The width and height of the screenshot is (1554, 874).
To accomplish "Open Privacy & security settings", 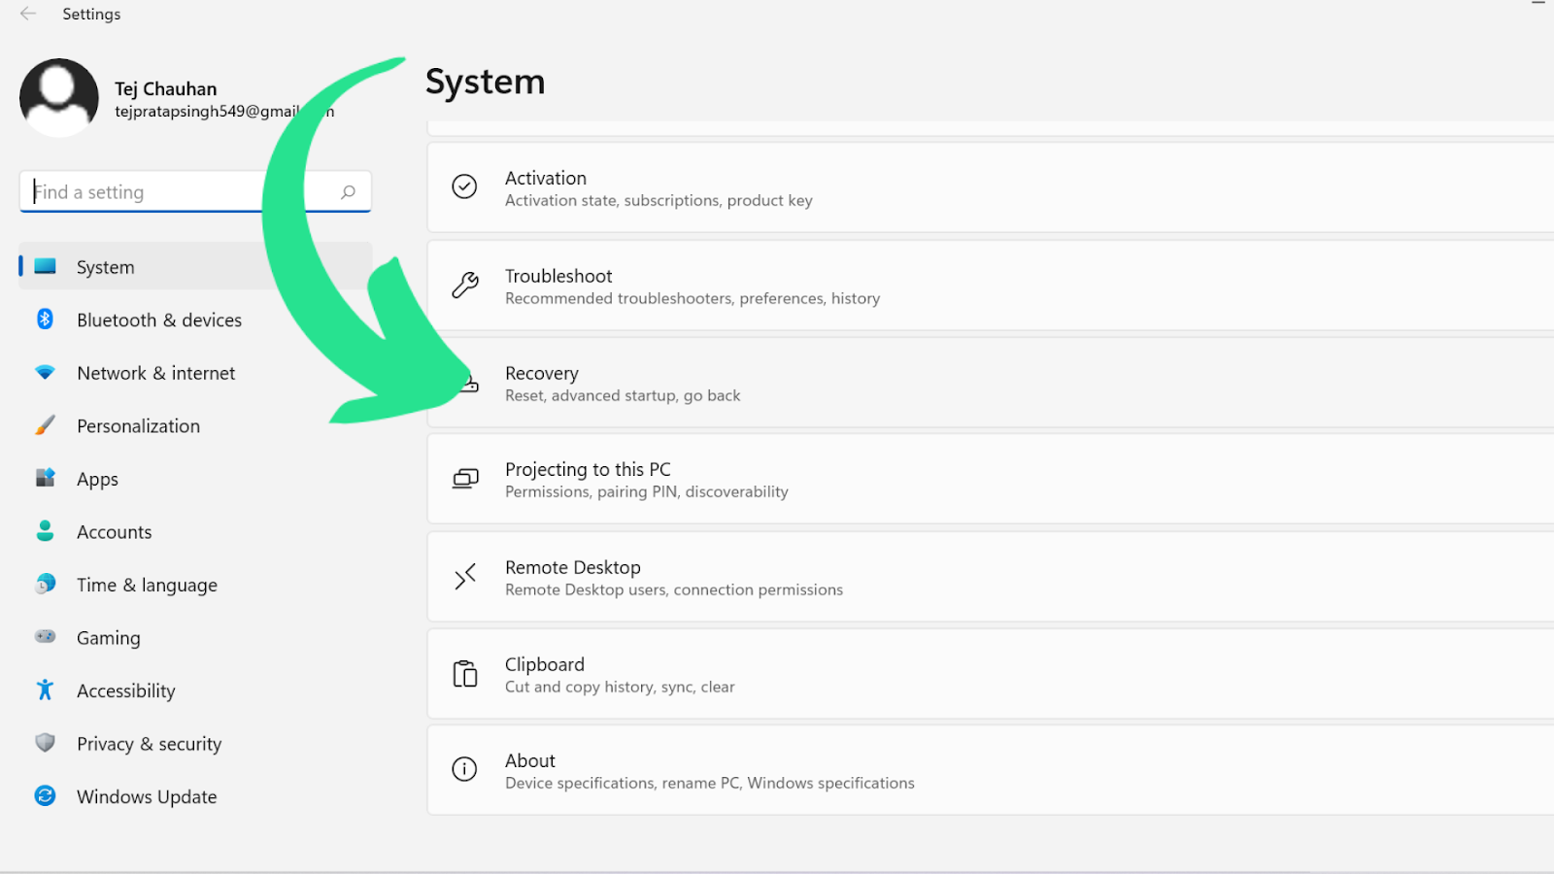I will 195,743.
